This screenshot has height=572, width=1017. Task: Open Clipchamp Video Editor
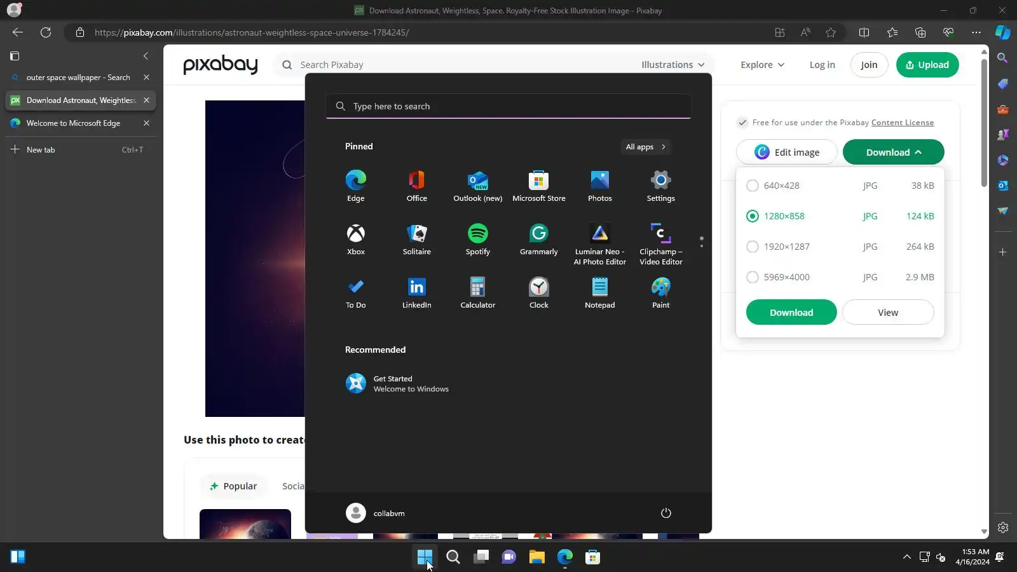click(660, 244)
